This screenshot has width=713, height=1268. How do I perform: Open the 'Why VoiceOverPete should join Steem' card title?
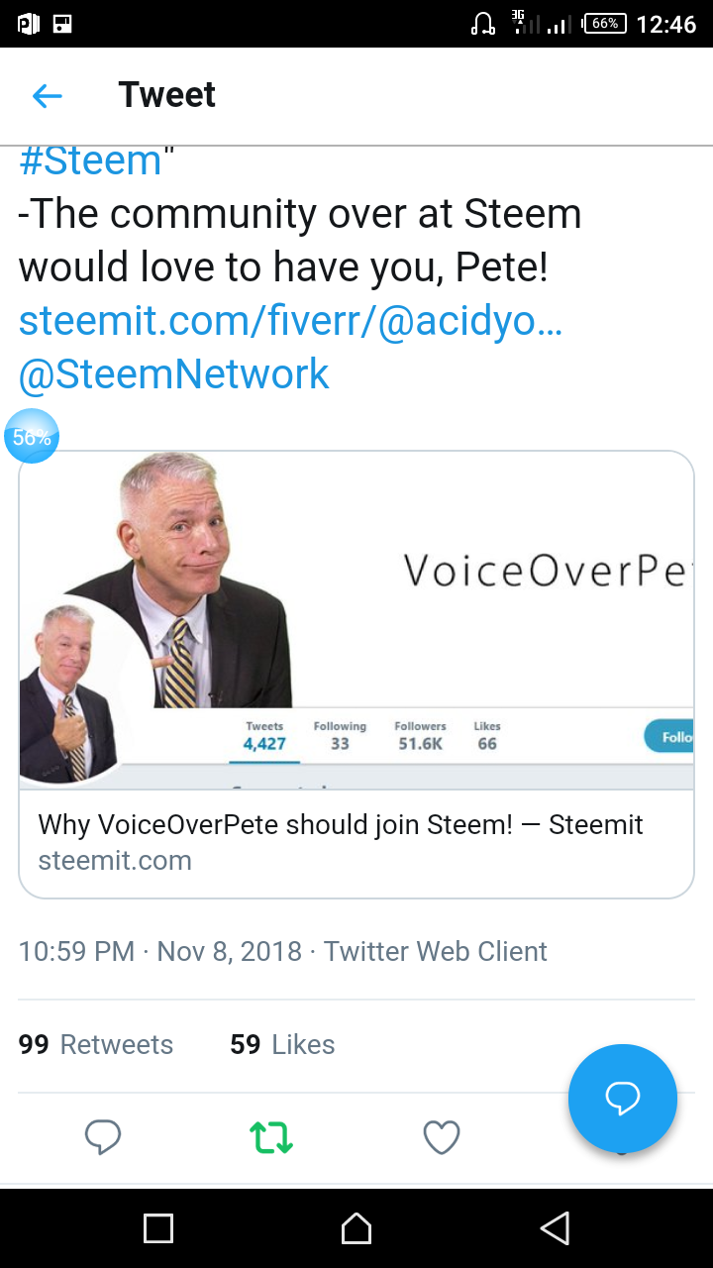click(341, 824)
